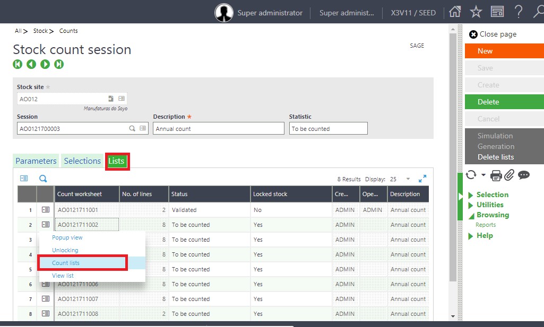Viewport: 544px width, 327px height.
Task: Go to first record navigation arrow
Action: (18, 64)
